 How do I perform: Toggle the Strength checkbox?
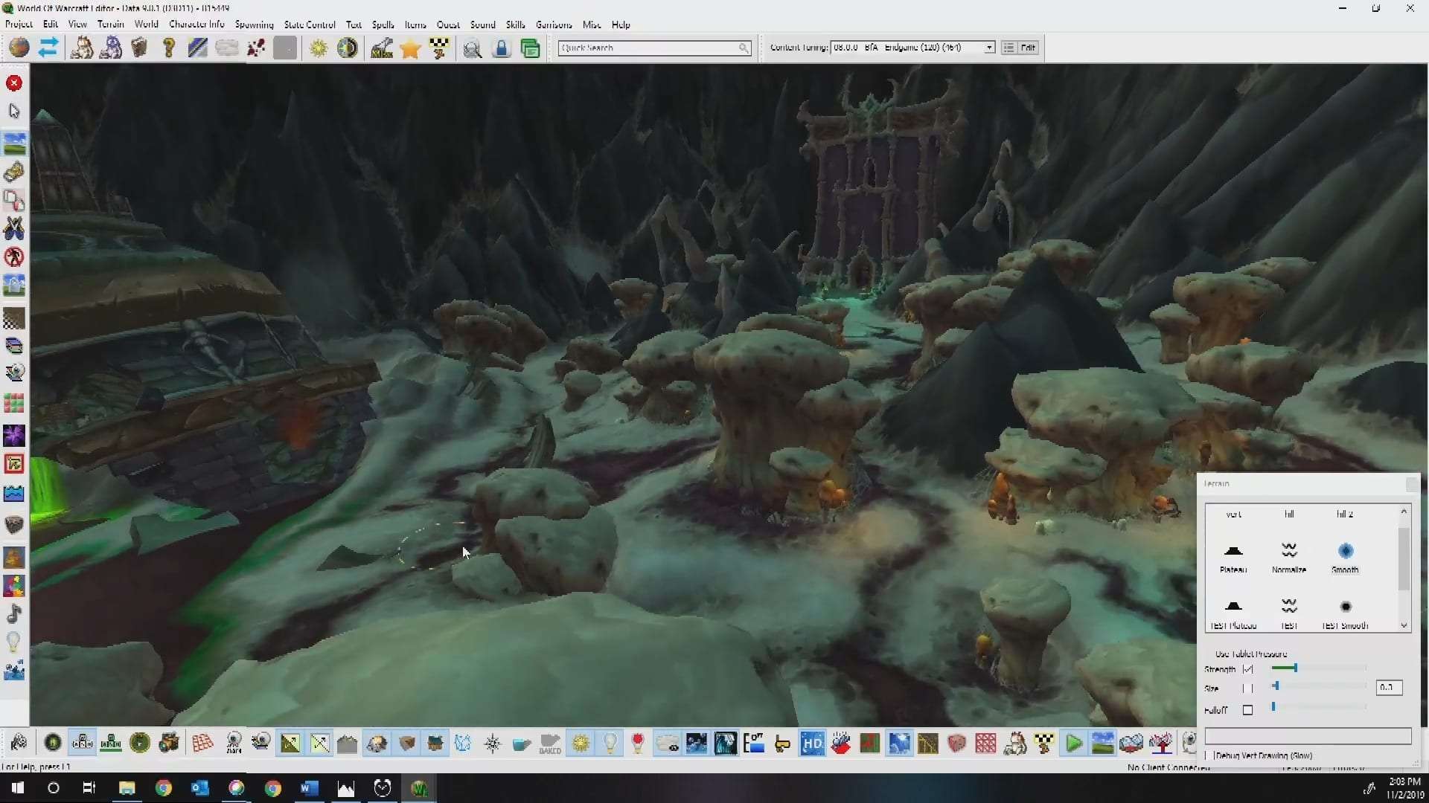click(x=1248, y=669)
